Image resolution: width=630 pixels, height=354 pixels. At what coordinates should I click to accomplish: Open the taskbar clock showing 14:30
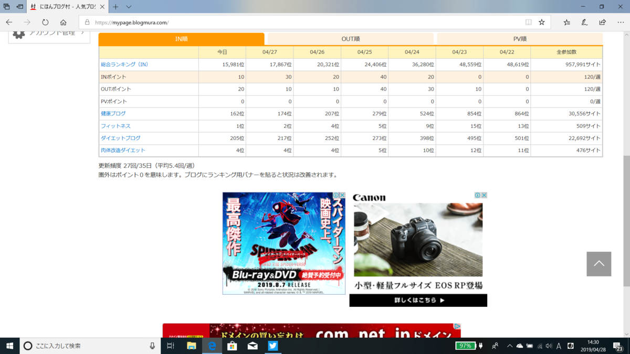tap(593, 346)
